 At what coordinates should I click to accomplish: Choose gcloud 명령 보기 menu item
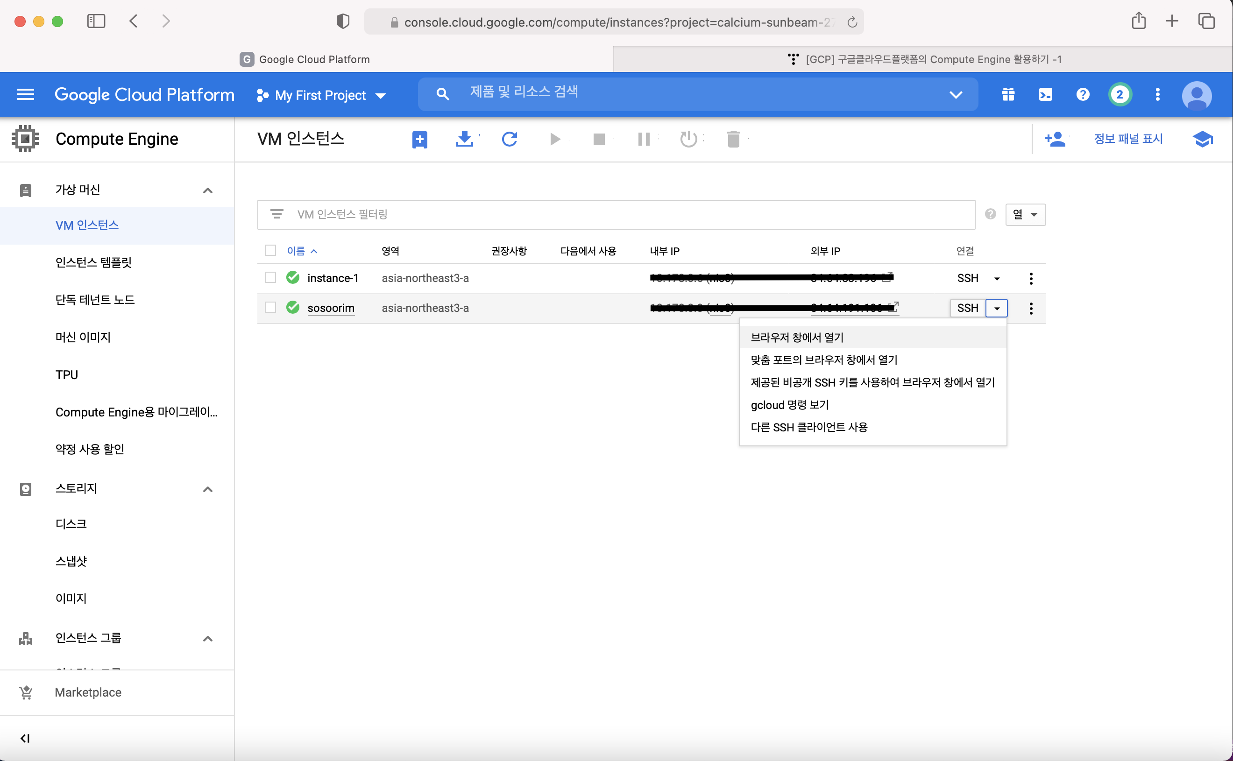789,405
